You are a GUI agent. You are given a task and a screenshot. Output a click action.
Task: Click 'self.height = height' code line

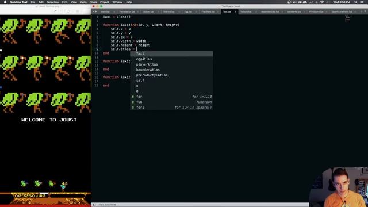131,45
